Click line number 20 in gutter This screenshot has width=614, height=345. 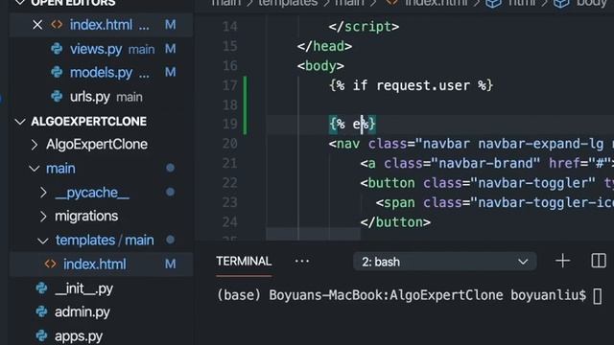tap(230, 144)
